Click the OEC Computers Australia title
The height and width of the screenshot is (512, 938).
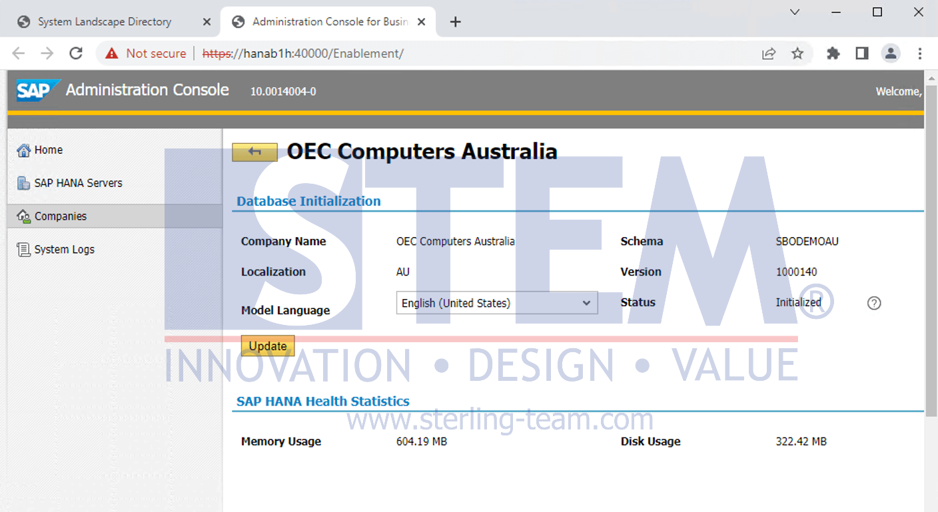(422, 151)
